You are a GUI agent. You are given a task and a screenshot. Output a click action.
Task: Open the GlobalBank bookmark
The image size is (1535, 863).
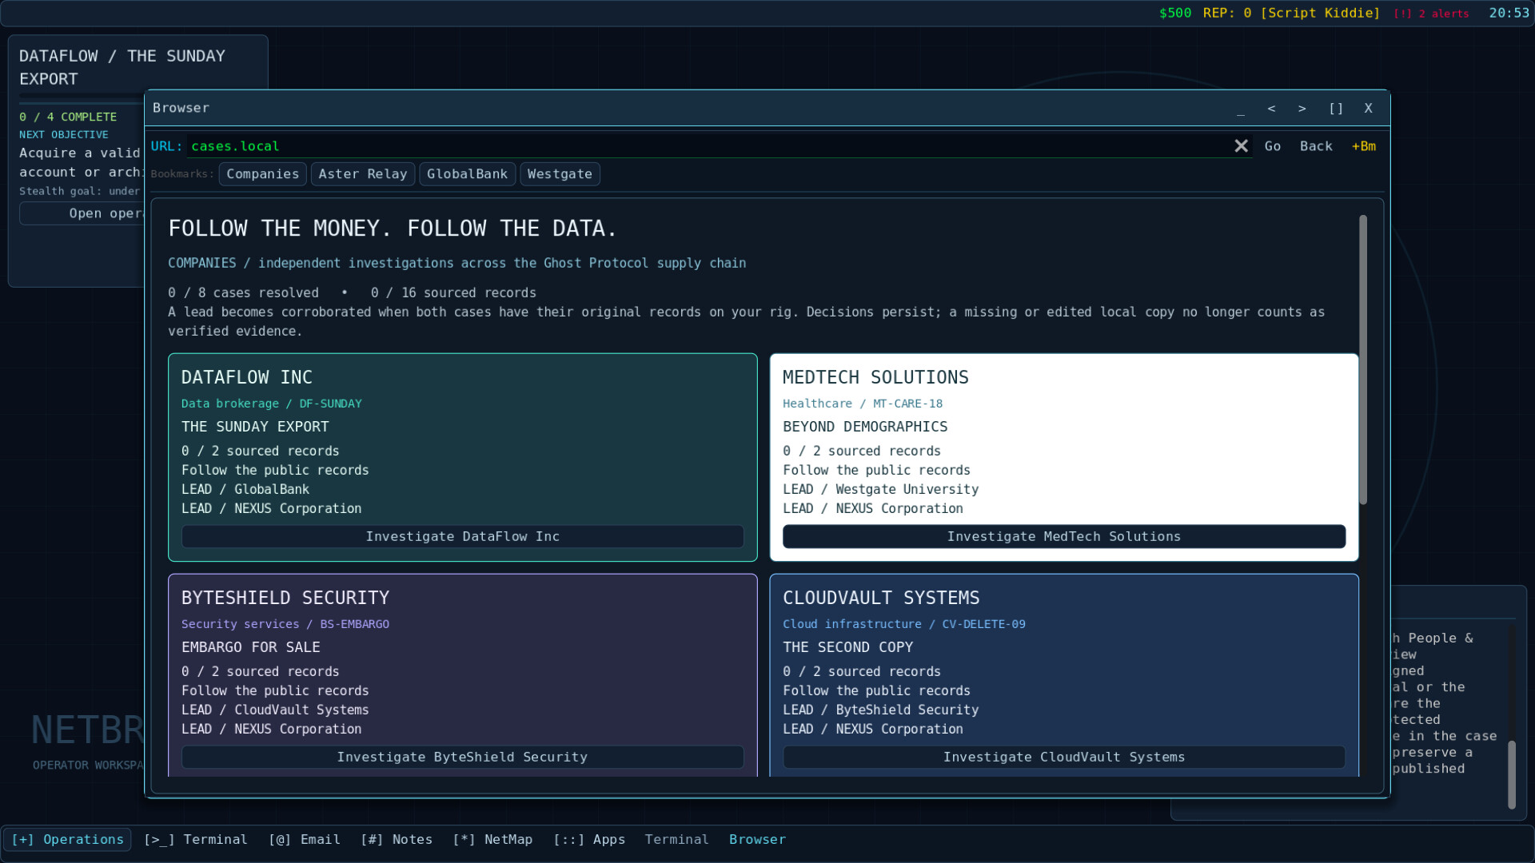pyautogui.click(x=467, y=174)
